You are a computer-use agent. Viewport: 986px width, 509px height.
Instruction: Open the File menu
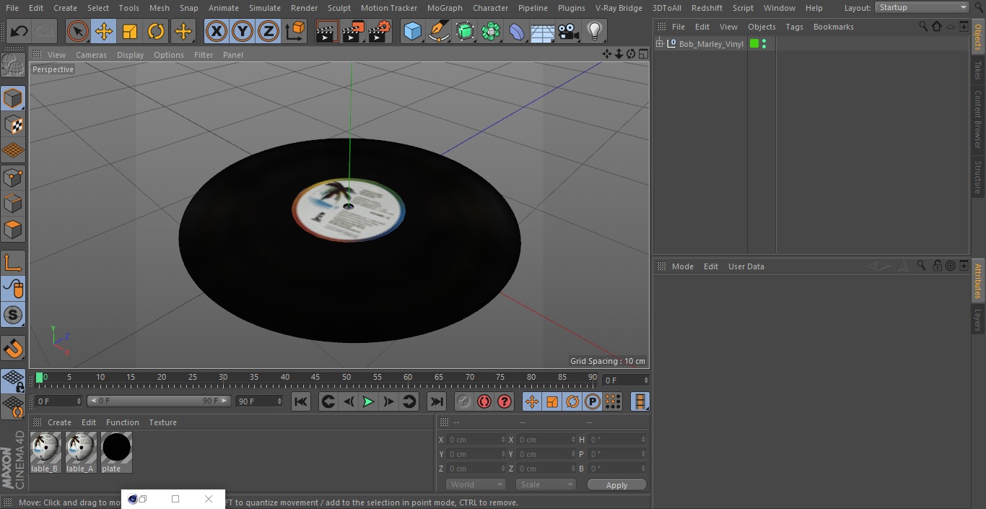click(x=12, y=8)
